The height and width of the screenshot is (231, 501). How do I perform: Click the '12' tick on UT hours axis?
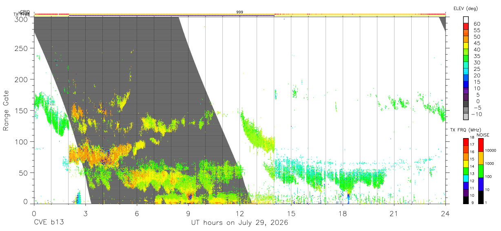[x=240, y=213]
